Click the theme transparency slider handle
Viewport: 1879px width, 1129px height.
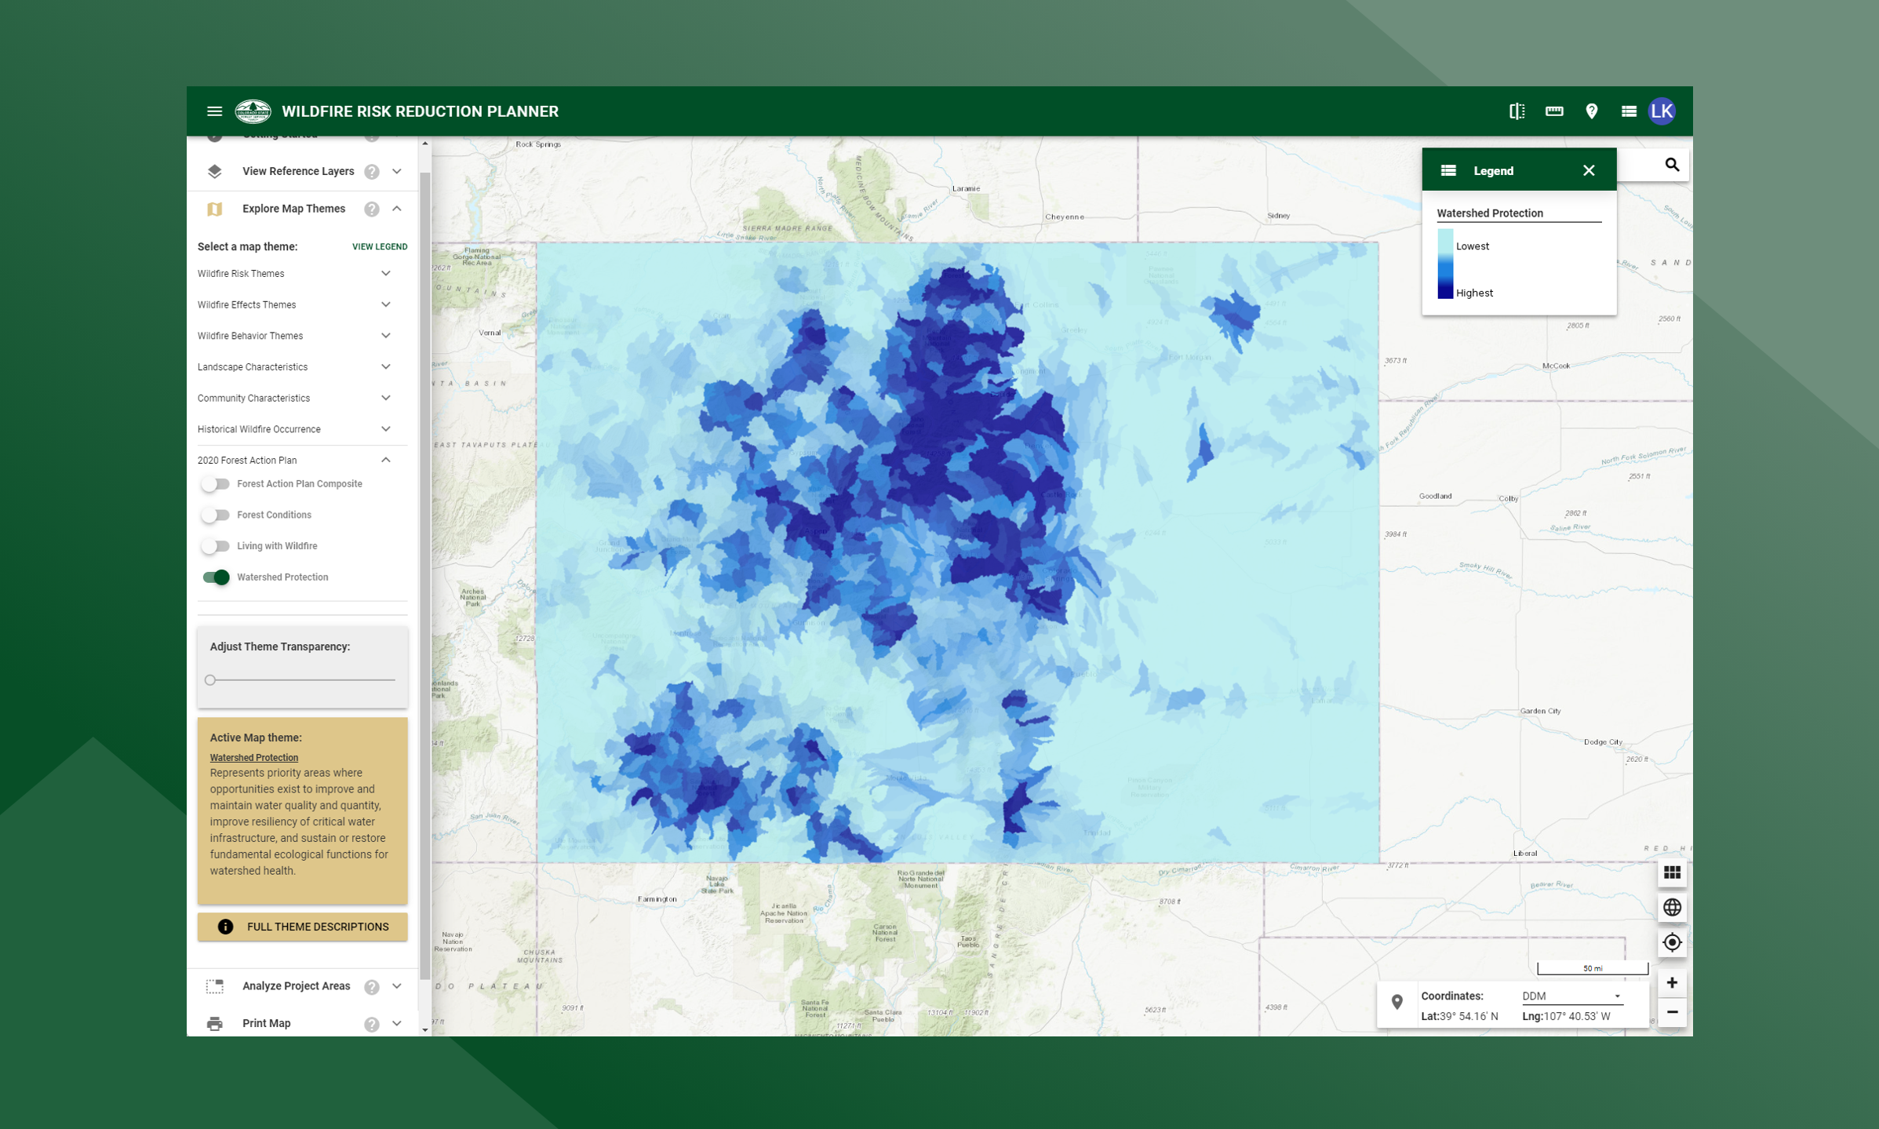pos(210,680)
